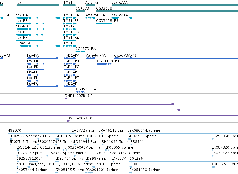Viewport: 238px width, 174px height.
Task: Click the fax-RB transcript label
Action: point(22,21)
